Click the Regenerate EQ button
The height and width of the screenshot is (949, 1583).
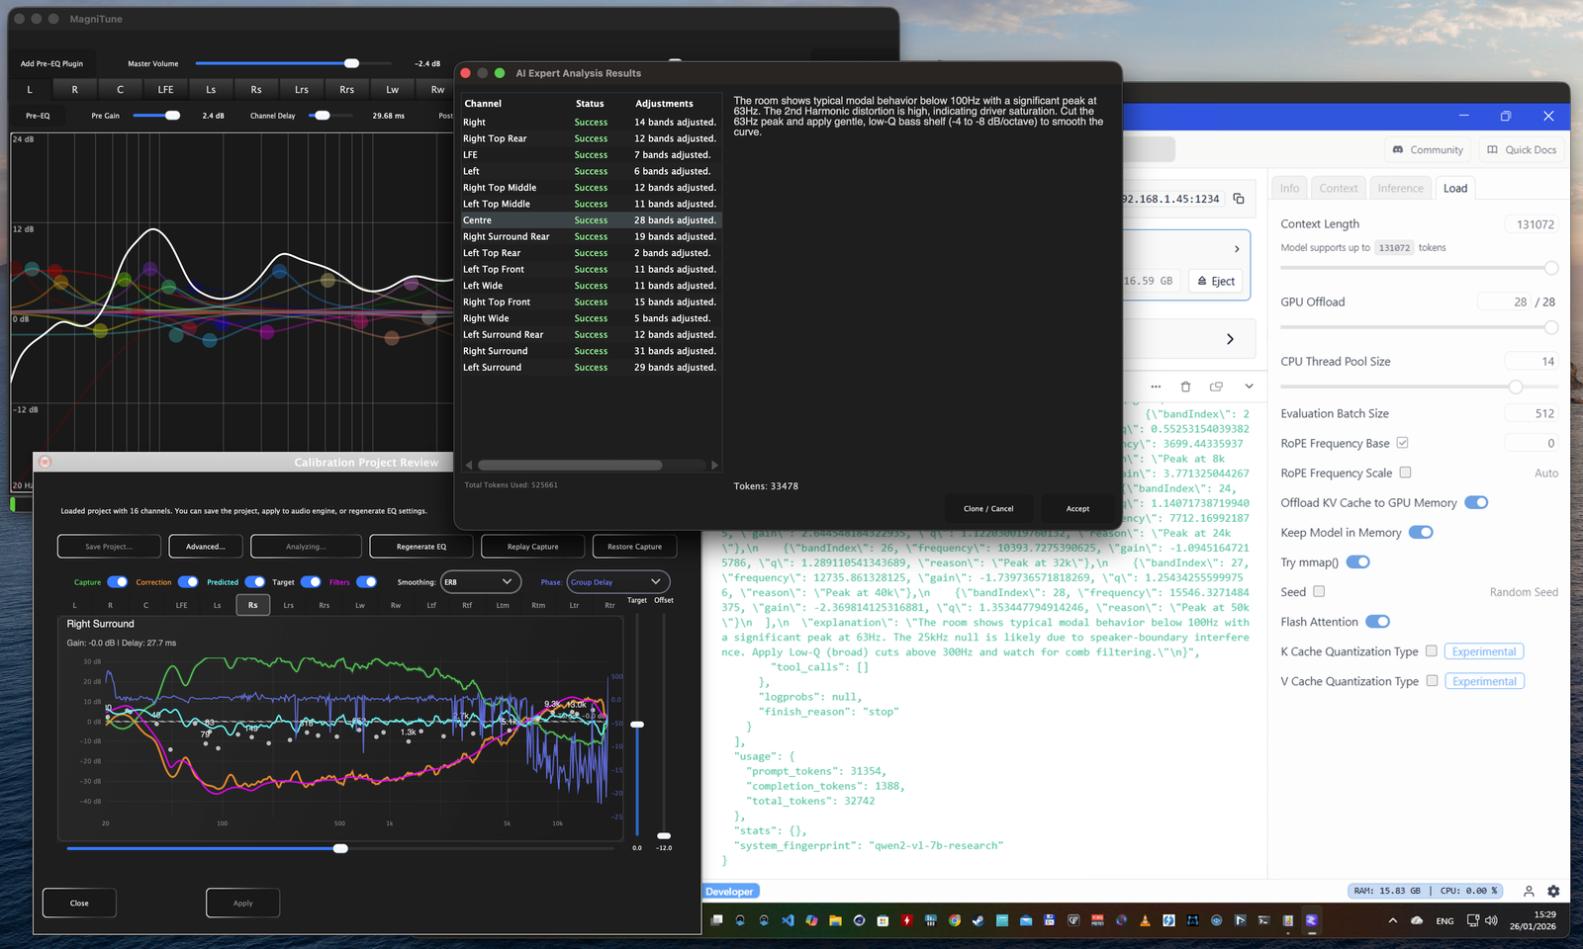coord(420,546)
